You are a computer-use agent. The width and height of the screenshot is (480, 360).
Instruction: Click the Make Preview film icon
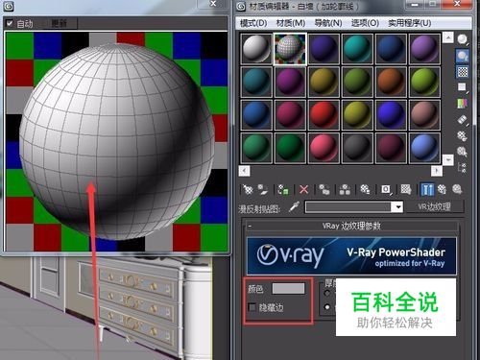(462, 120)
